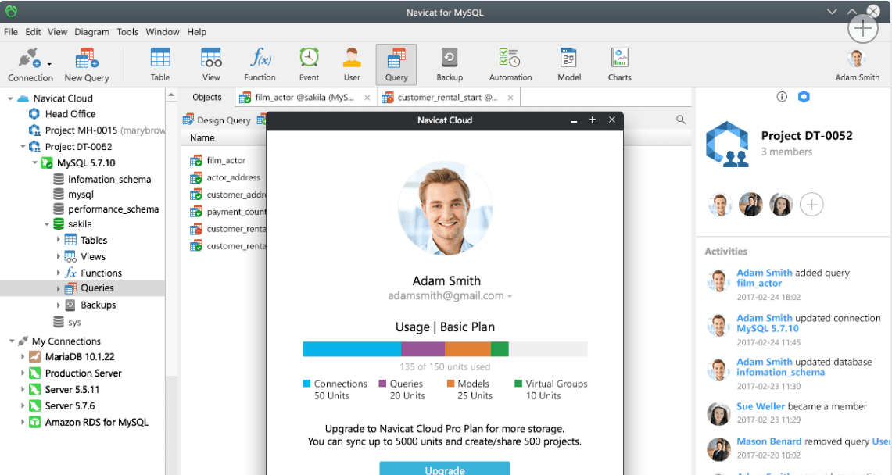The width and height of the screenshot is (892, 475).
Task: Select the Queries tree item
Action: pos(83,288)
